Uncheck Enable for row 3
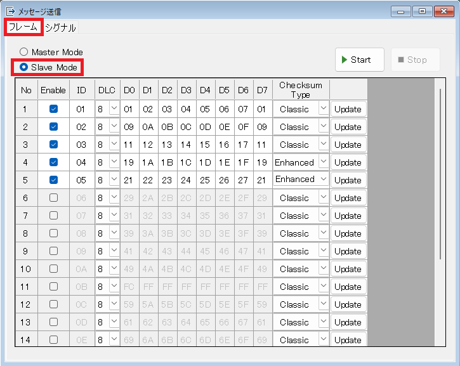 pos(53,144)
